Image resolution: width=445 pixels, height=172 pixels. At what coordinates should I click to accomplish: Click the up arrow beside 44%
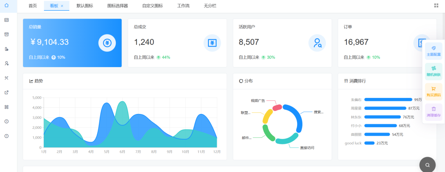(x=158, y=57)
